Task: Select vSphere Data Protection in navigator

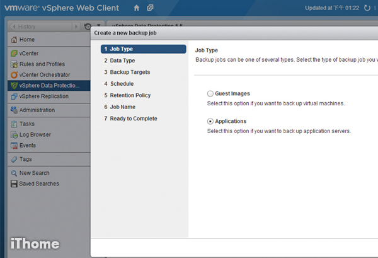Action: point(49,86)
